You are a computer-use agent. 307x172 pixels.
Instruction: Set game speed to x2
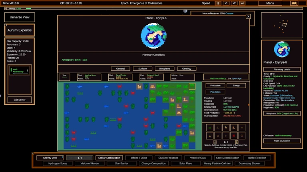(234, 3)
